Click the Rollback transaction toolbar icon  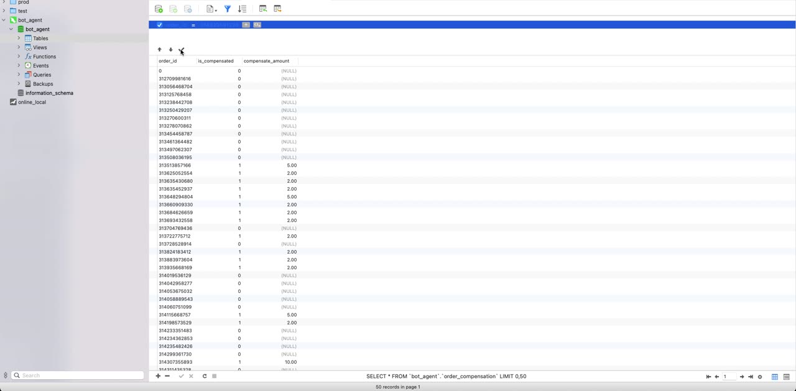tap(188, 9)
